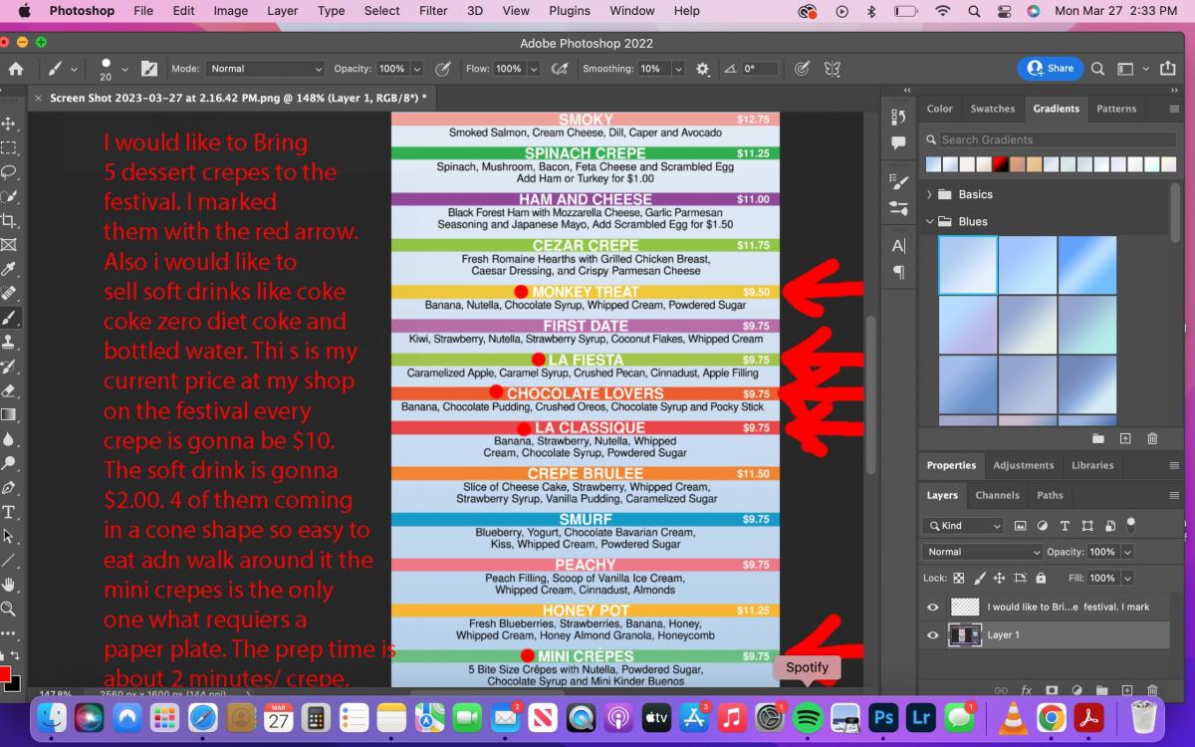
Task: Select the Crop tool
Action: pos(9,220)
